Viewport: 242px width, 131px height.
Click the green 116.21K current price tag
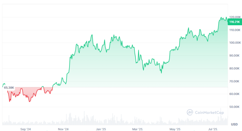[x=234, y=22]
